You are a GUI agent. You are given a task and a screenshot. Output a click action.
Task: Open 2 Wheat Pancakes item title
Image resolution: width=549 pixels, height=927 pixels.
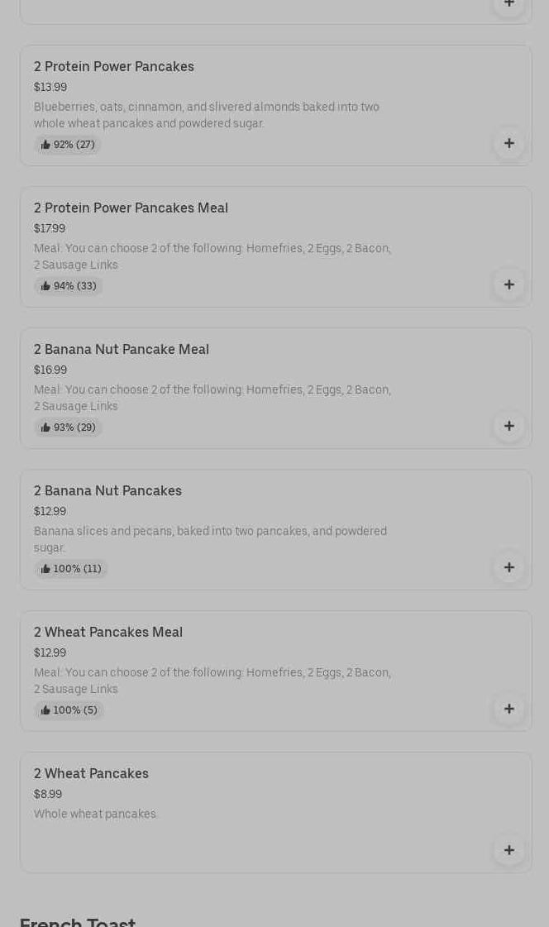[x=91, y=774]
